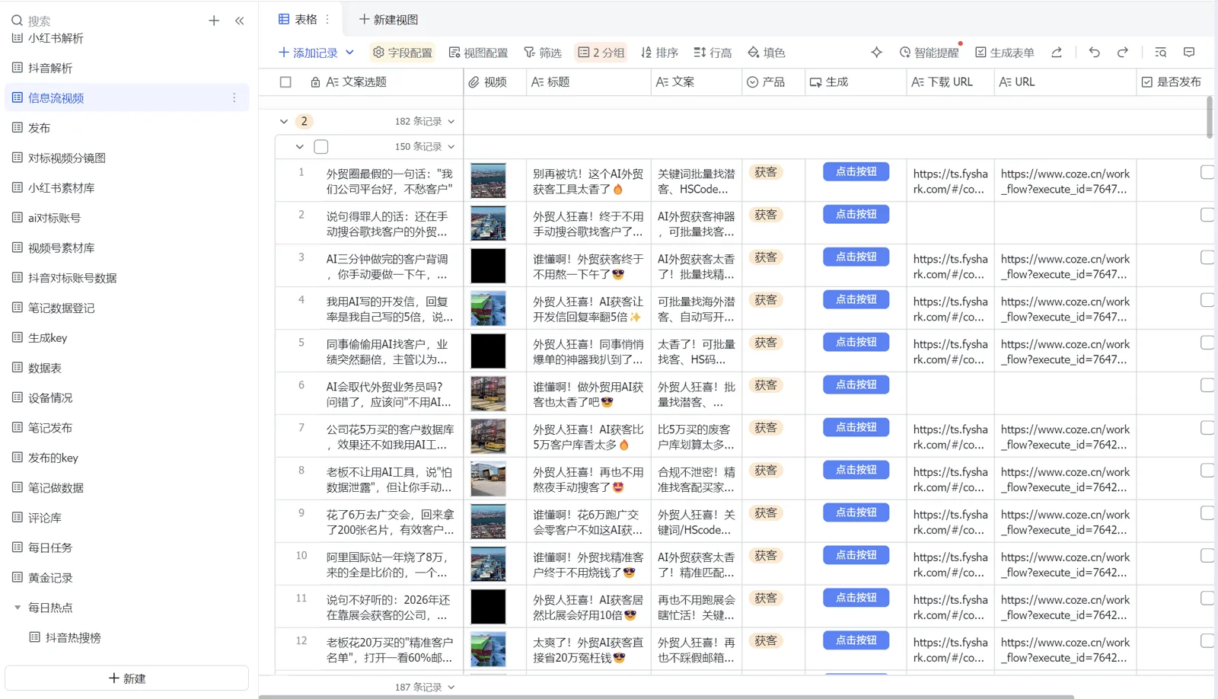Click the AI sparkle icon in toolbar

pyautogui.click(x=877, y=52)
